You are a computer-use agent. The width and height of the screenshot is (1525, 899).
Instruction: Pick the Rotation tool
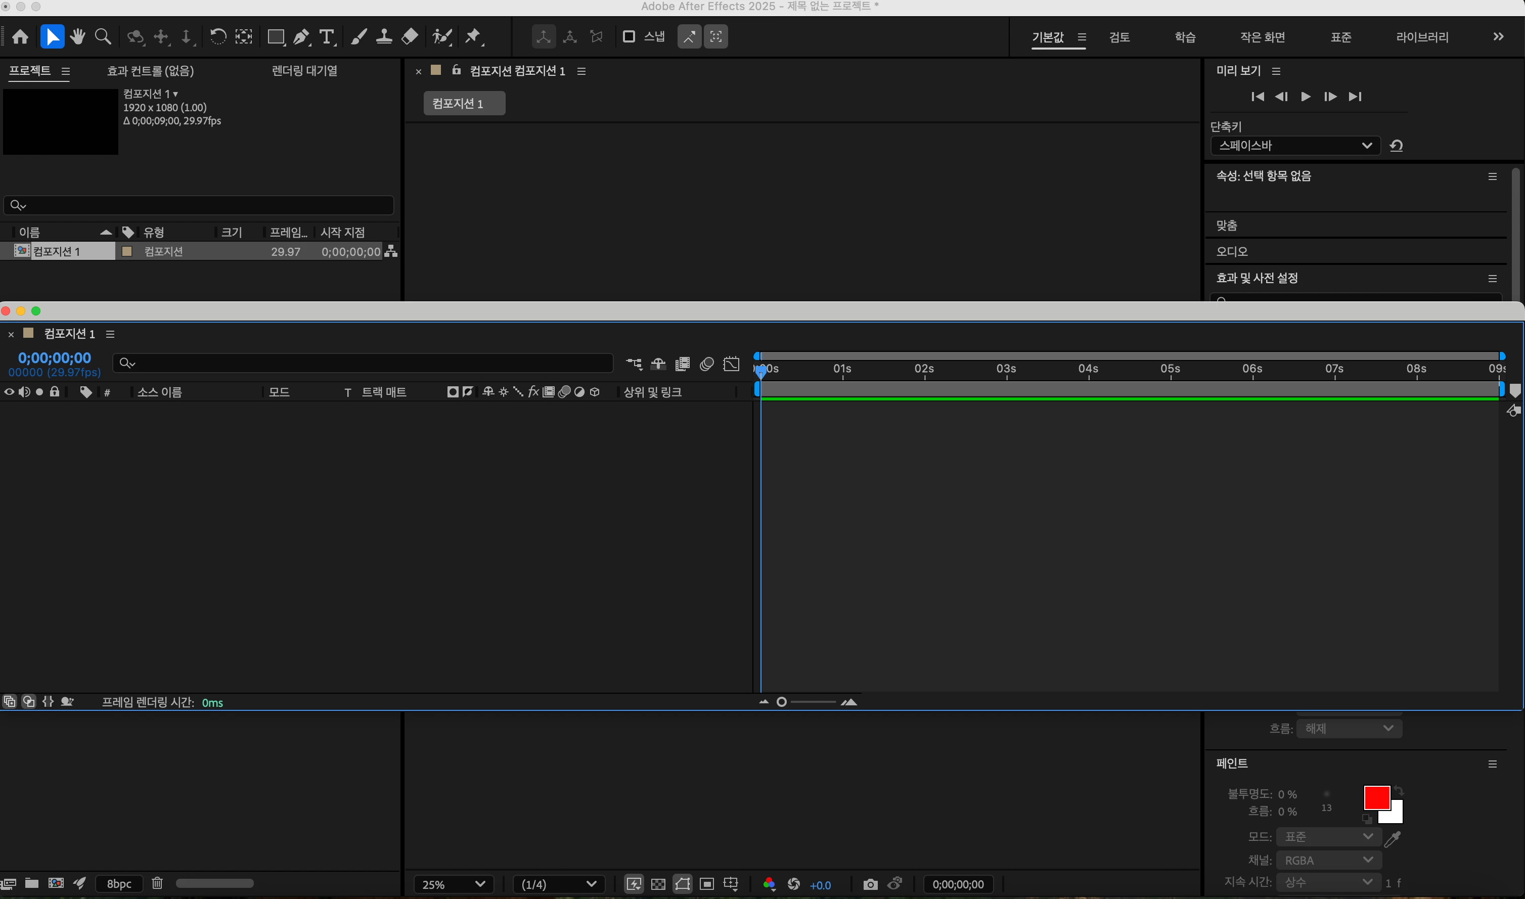tap(217, 37)
